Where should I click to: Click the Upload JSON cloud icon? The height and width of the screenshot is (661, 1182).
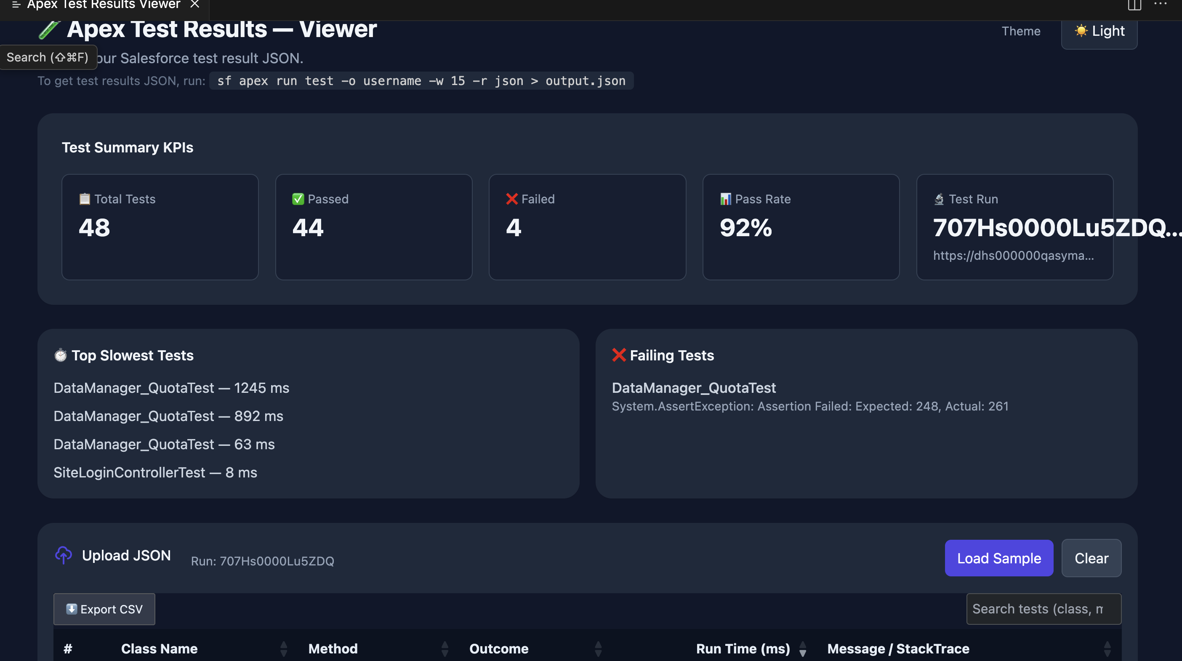pos(64,554)
